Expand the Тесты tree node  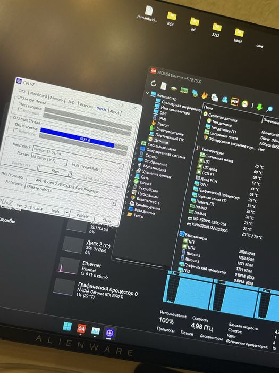coord(124,214)
